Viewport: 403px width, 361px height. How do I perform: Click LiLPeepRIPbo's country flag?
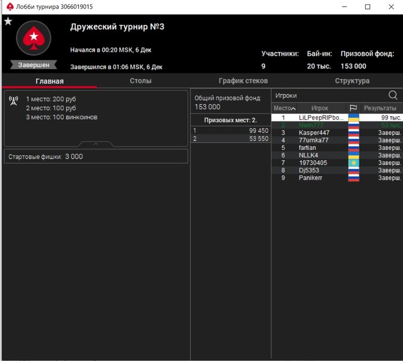(354, 117)
